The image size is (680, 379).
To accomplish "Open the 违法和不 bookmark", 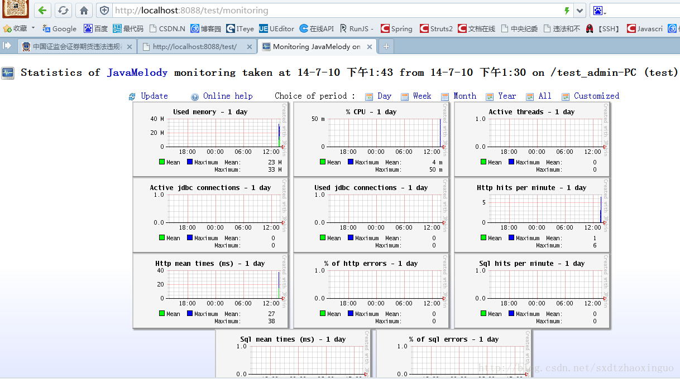I will [562, 28].
